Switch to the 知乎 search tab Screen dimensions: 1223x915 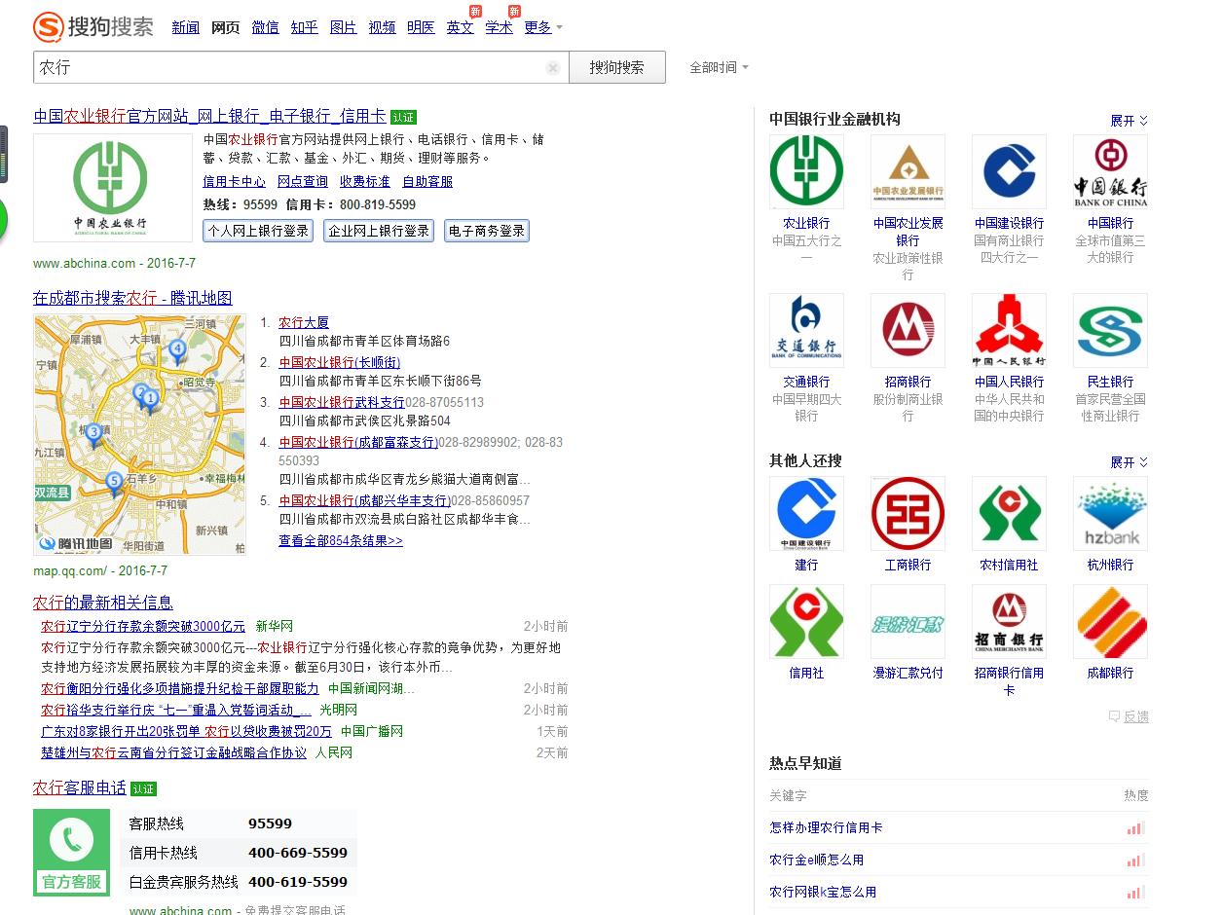305,27
